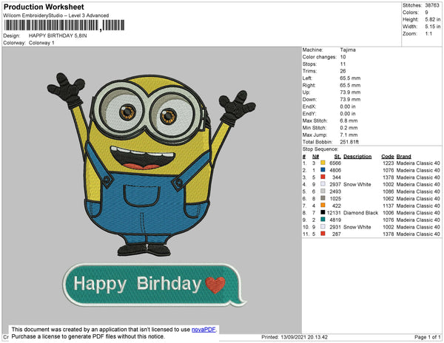Click the teal swatch in stop 9
Screen dimensions: 444x343
pos(323,220)
